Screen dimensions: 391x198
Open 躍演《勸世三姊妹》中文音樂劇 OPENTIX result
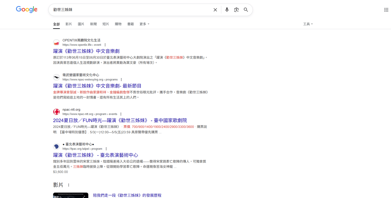click(x=86, y=51)
